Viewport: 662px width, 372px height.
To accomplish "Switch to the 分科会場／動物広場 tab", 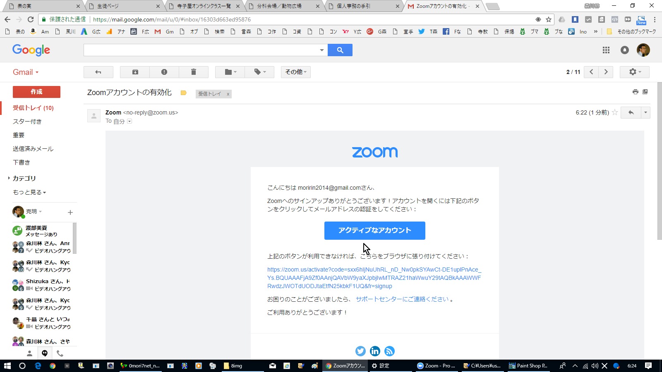I will tap(284, 6).
